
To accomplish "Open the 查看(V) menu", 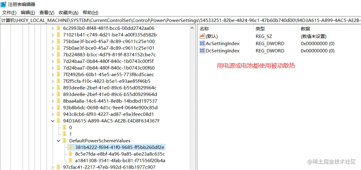I will point(47,13).
